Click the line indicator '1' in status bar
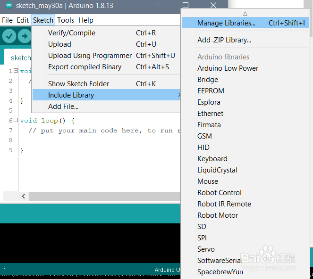This screenshot has height=279, width=313. (4, 270)
